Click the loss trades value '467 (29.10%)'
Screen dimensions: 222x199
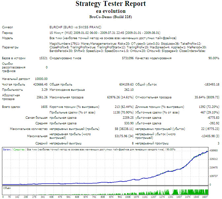(x=210, y=112)
